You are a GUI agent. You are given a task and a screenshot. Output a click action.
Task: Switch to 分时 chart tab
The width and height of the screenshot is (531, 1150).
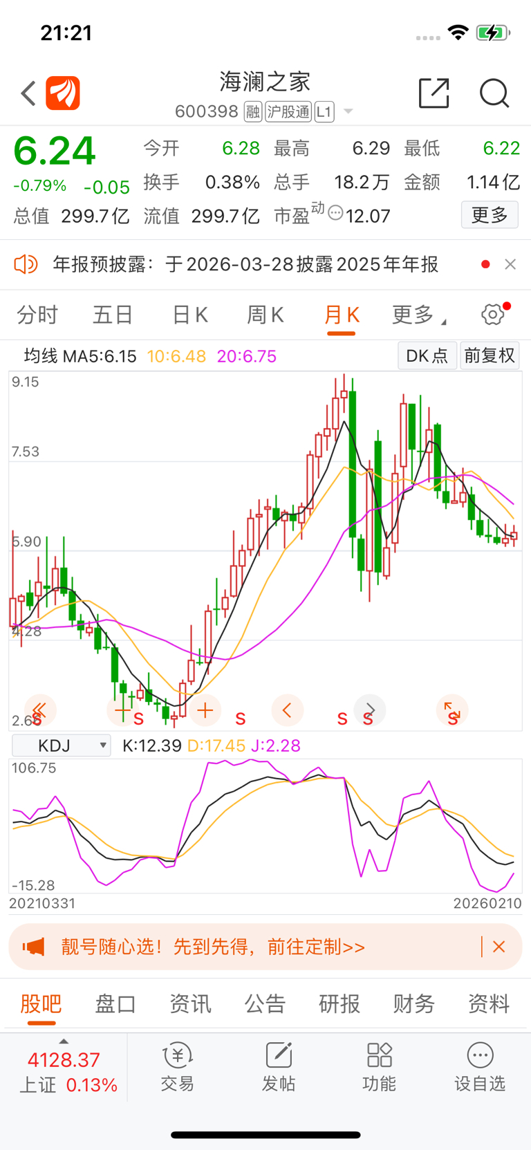coord(37,315)
